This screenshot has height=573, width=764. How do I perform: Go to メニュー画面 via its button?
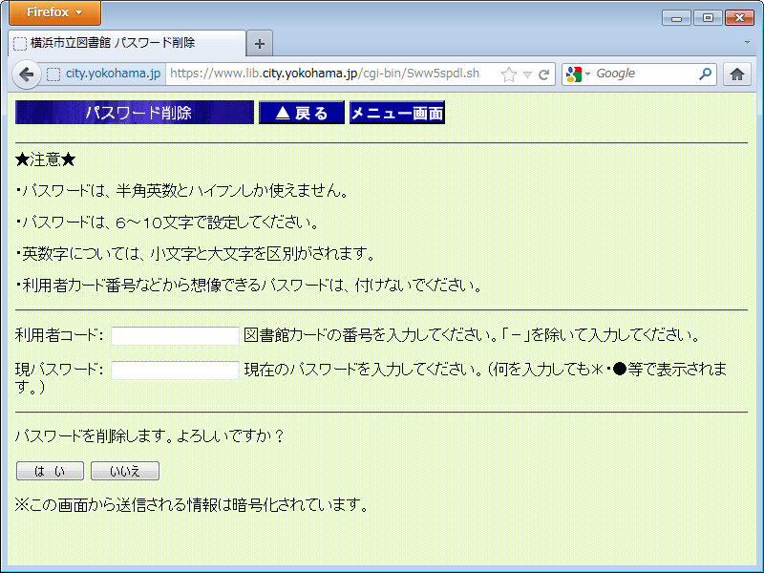pos(396,113)
